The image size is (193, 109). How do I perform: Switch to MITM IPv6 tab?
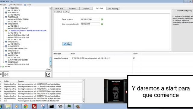pos(59,9)
